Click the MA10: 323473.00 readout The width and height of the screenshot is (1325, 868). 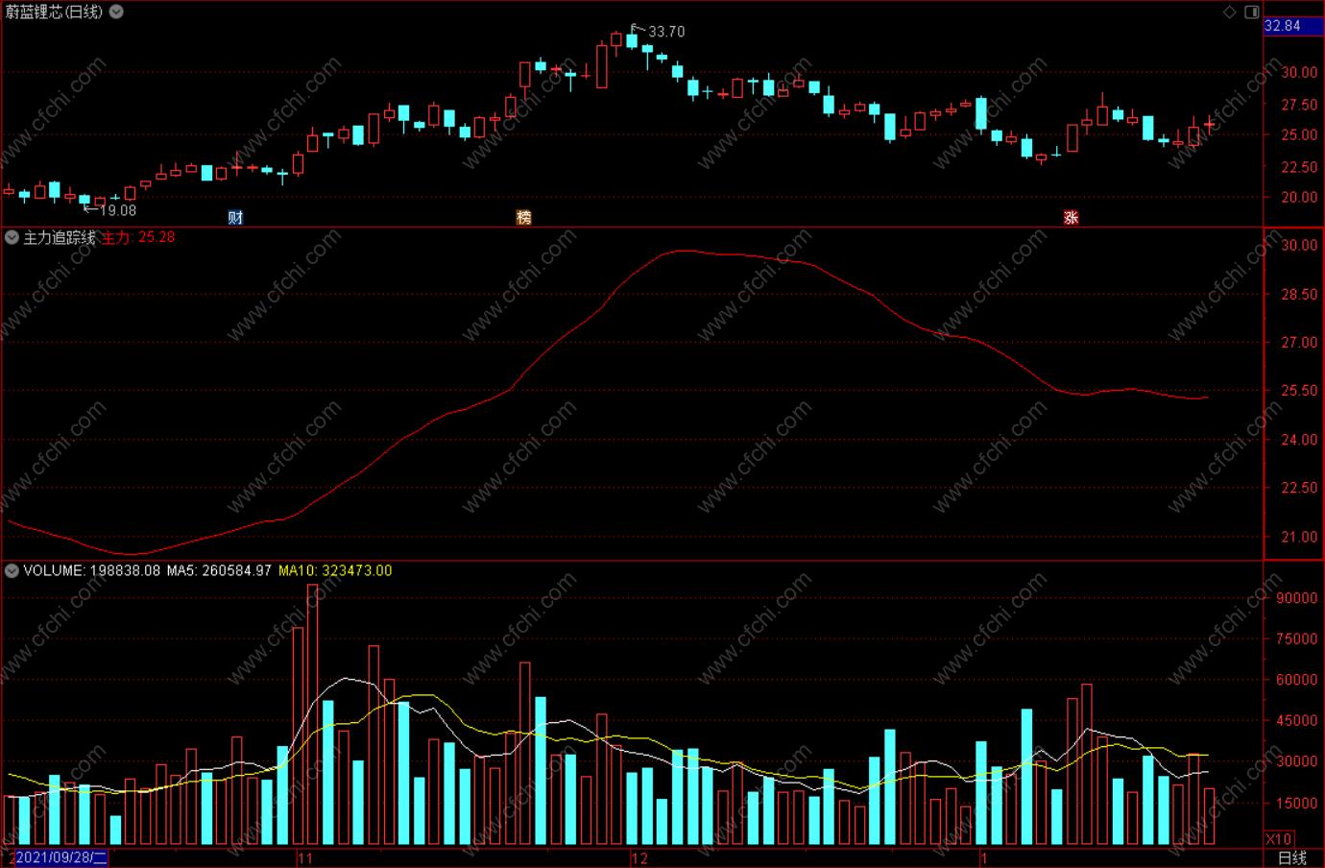pos(335,570)
